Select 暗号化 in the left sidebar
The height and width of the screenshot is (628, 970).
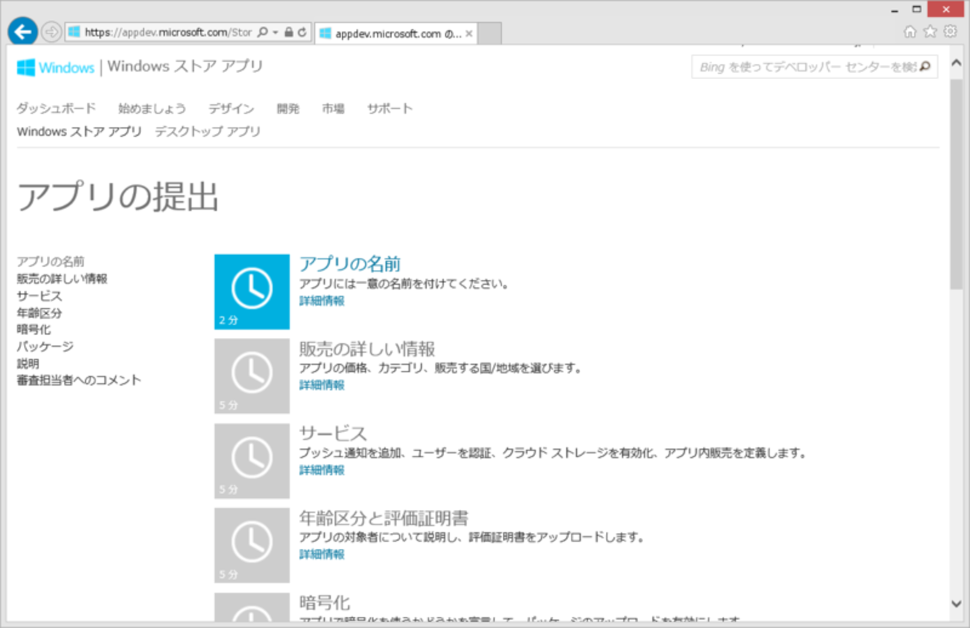(34, 329)
